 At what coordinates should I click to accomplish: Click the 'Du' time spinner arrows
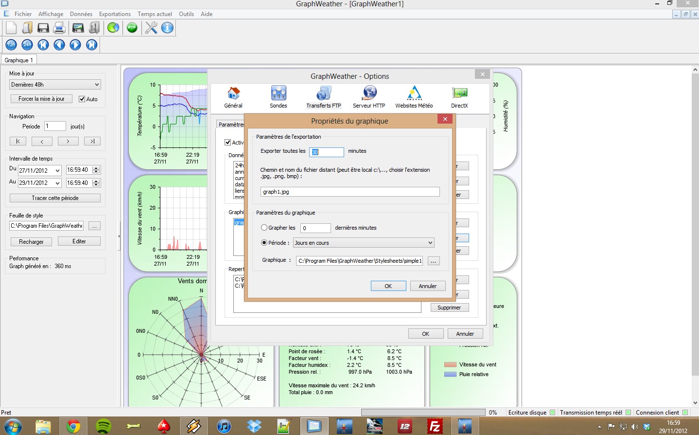coord(96,170)
